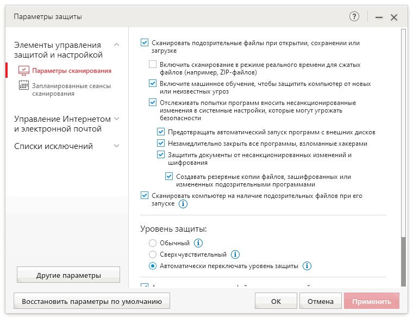Collapse the Элементы управления защитой section
Image resolution: width=413 pixels, height=323 pixels.
(x=116, y=45)
